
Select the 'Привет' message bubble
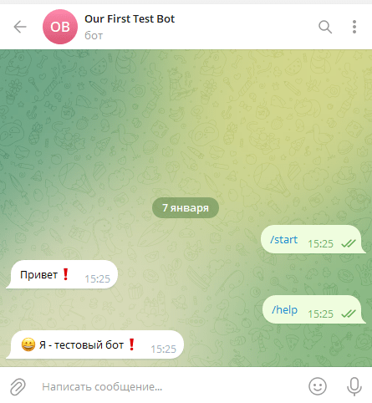point(62,274)
